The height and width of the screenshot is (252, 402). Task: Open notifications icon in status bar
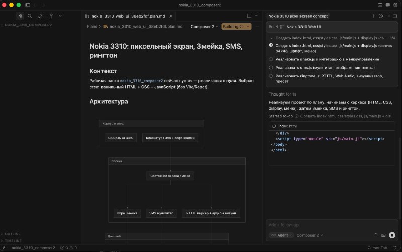click(394, 248)
